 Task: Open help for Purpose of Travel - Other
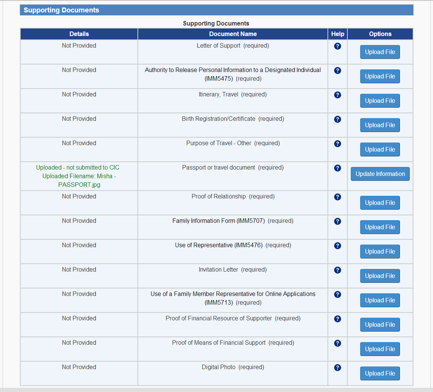pos(338,144)
